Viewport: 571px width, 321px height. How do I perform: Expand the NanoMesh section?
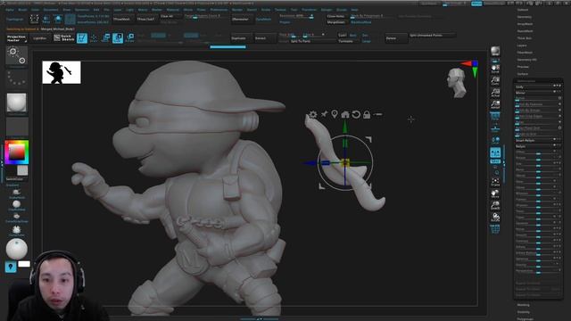(x=525, y=31)
